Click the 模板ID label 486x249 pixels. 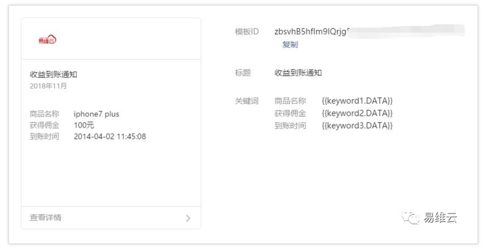tap(247, 32)
